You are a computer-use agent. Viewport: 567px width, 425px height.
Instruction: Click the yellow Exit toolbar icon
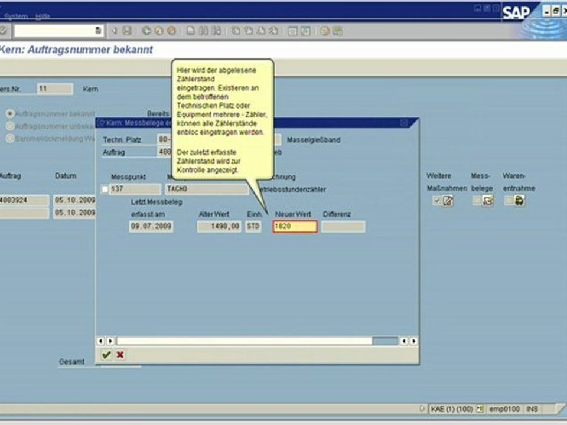pos(159,31)
